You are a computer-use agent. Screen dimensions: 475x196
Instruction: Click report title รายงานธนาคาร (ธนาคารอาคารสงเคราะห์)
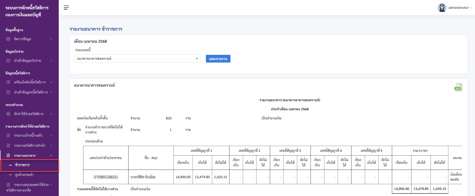[289, 100]
